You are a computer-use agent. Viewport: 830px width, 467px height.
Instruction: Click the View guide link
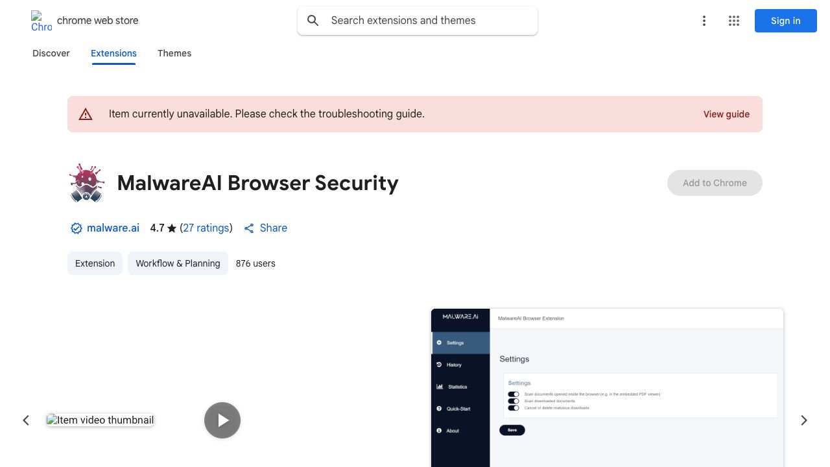pyautogui.click(x=726, y=114)
